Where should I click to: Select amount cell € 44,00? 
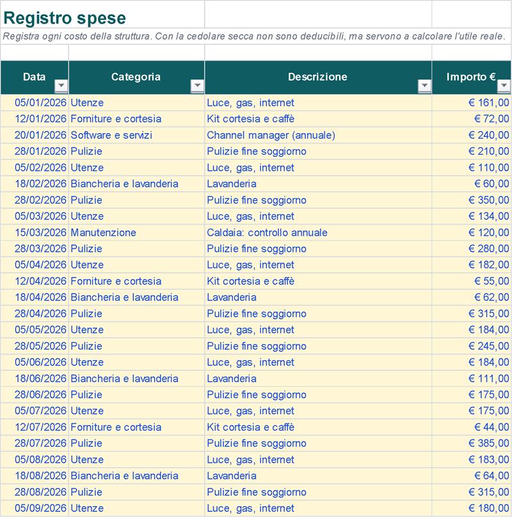472,427
